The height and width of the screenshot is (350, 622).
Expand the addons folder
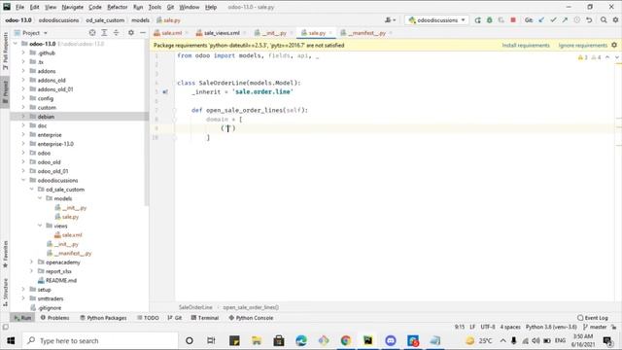click(x=23, y=71)
